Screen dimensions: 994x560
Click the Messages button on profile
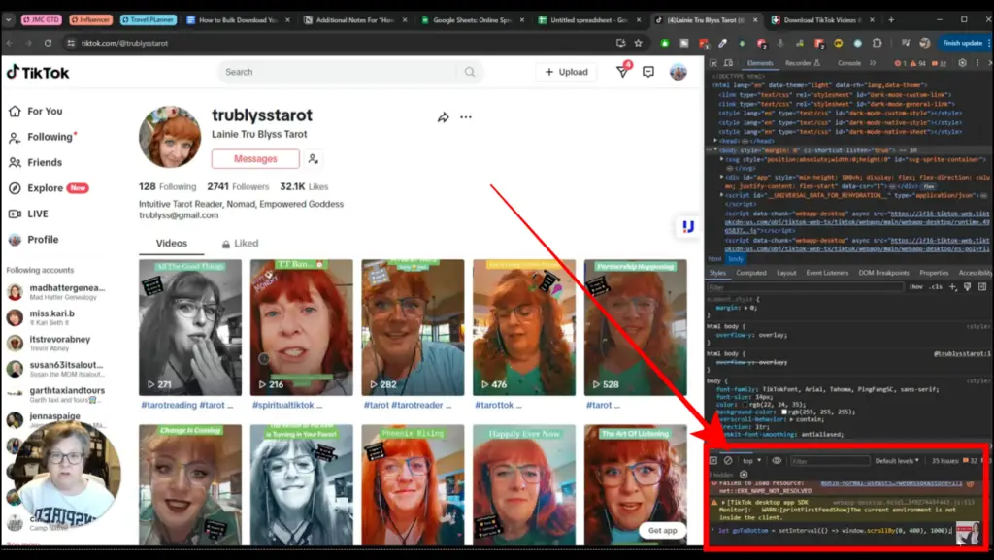(x=255, y=159)
